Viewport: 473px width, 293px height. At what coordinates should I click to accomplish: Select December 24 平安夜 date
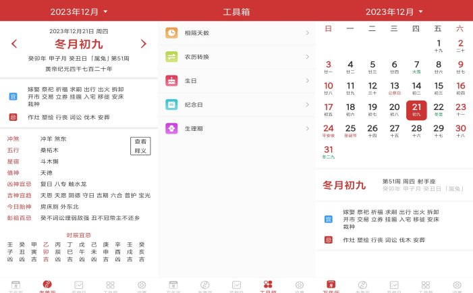click(329, 131)
